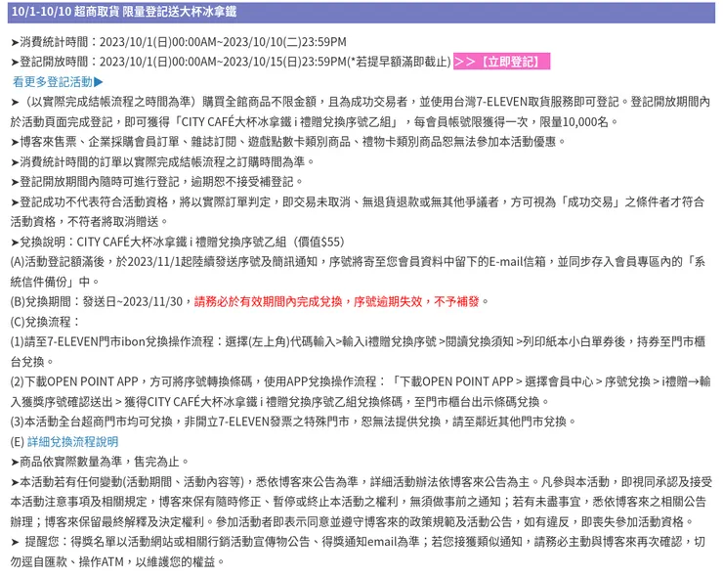
Task: Click the line (3)本活動全台超商門市均可兌換
Action: (x=293, y=422)
